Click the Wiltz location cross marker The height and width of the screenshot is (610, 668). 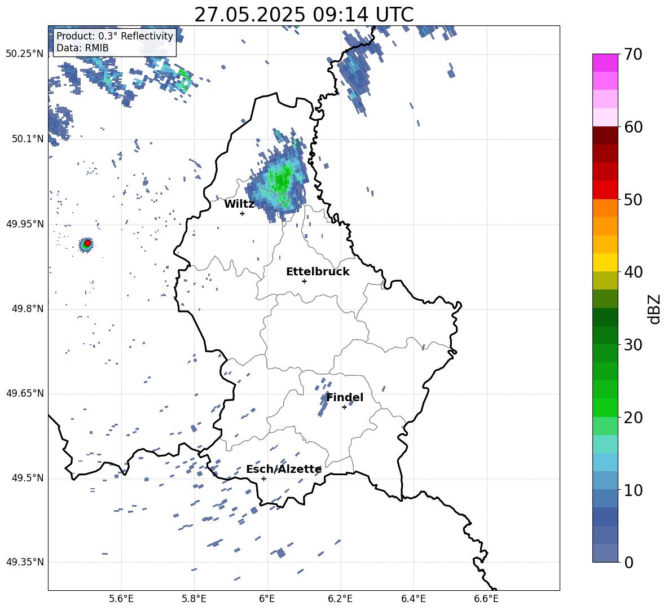coord(243,213)
